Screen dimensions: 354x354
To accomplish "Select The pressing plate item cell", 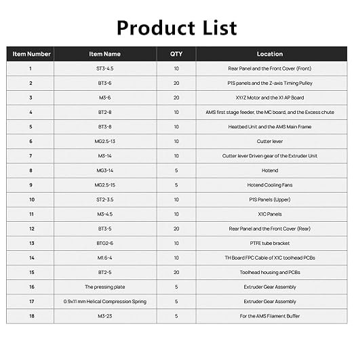I will tap(105, 287).
